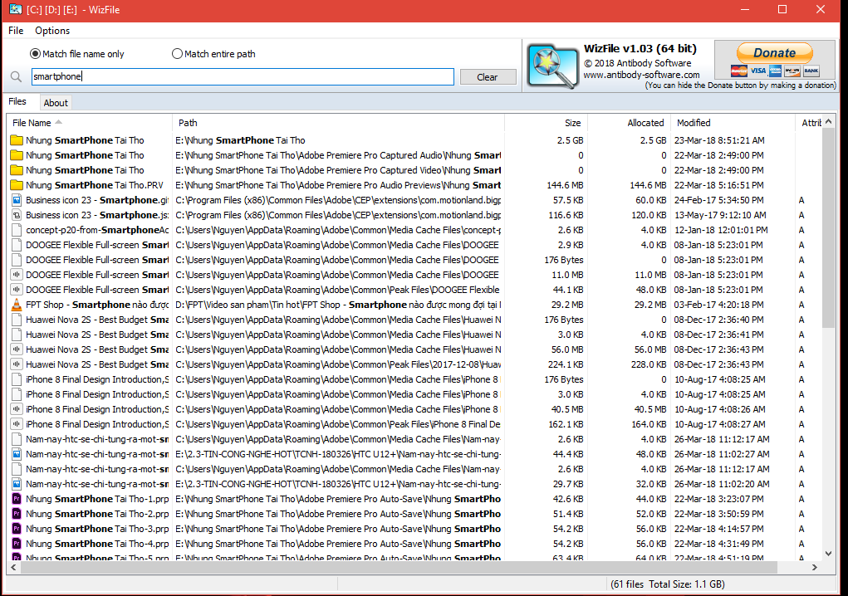Click Premiere icon of Tai Tho-1.prp

coord(17,499)
